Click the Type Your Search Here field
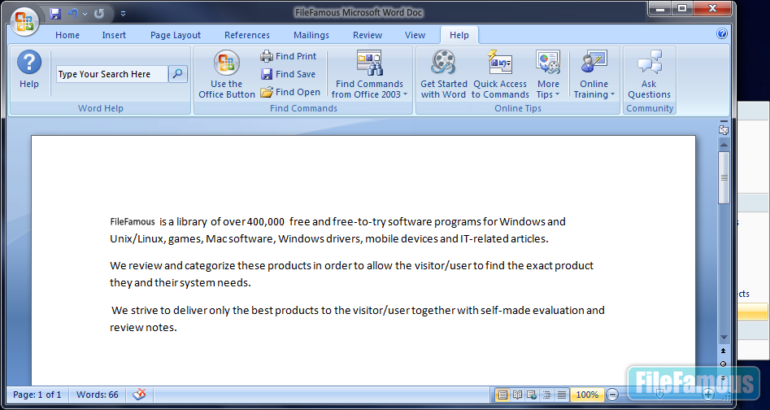Viewport: 770px width, 410px height. coord(112,74)
